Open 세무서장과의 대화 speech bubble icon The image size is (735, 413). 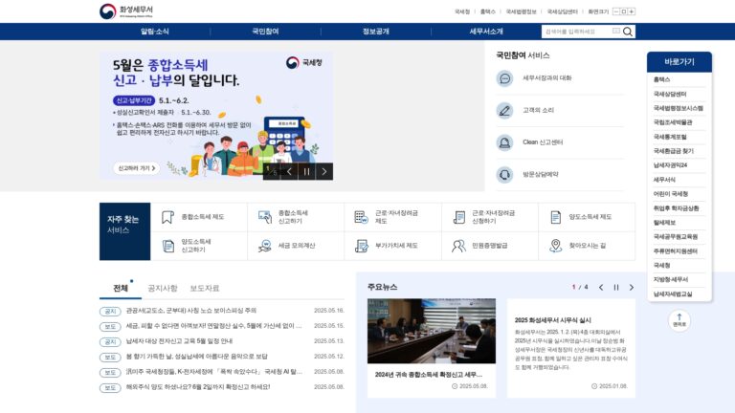click(x=505, y=78)
